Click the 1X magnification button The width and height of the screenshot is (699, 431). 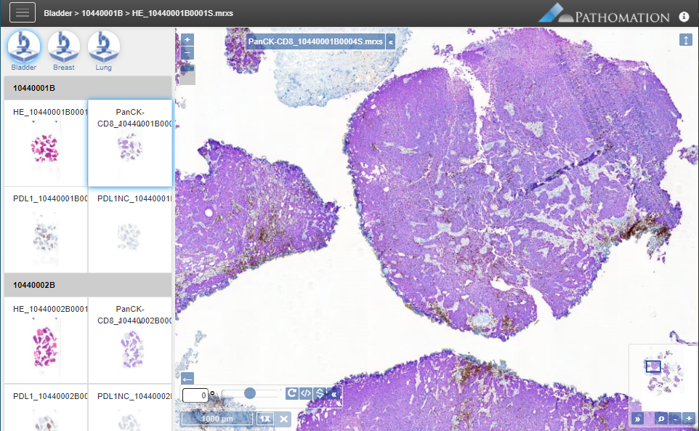click(x=266, y=419)
